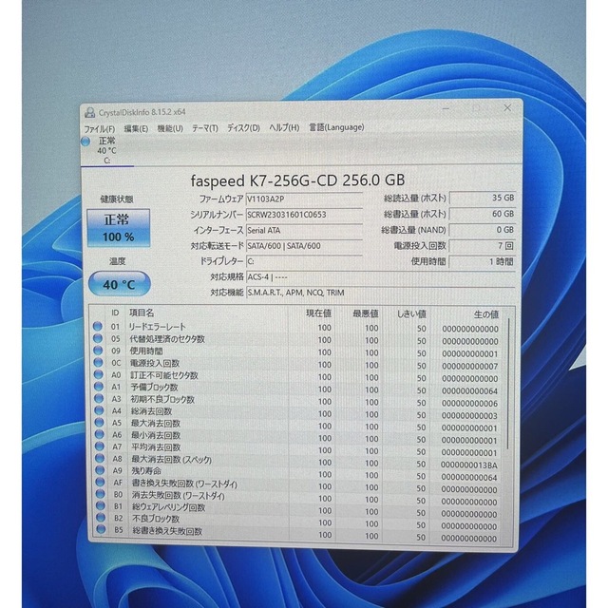Click status orb for B1 総ウェアレベリング回数
This screenshot has height=608, width=608.
[101, 506]
